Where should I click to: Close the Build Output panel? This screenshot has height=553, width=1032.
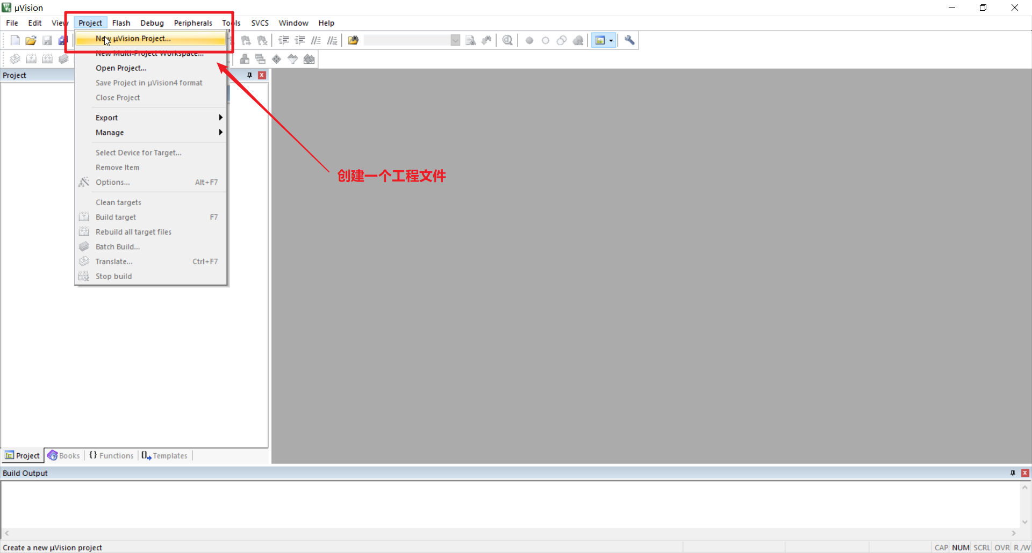coord(1025,473)
